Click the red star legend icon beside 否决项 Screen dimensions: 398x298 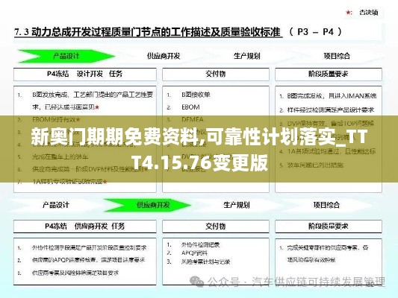(x=349, y=12)
